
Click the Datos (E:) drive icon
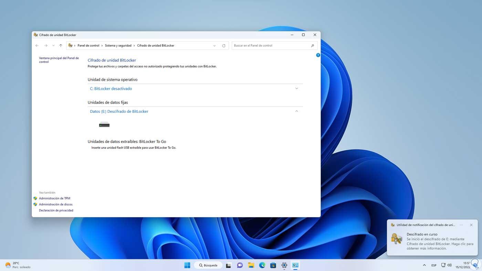(x=104, y=124)
